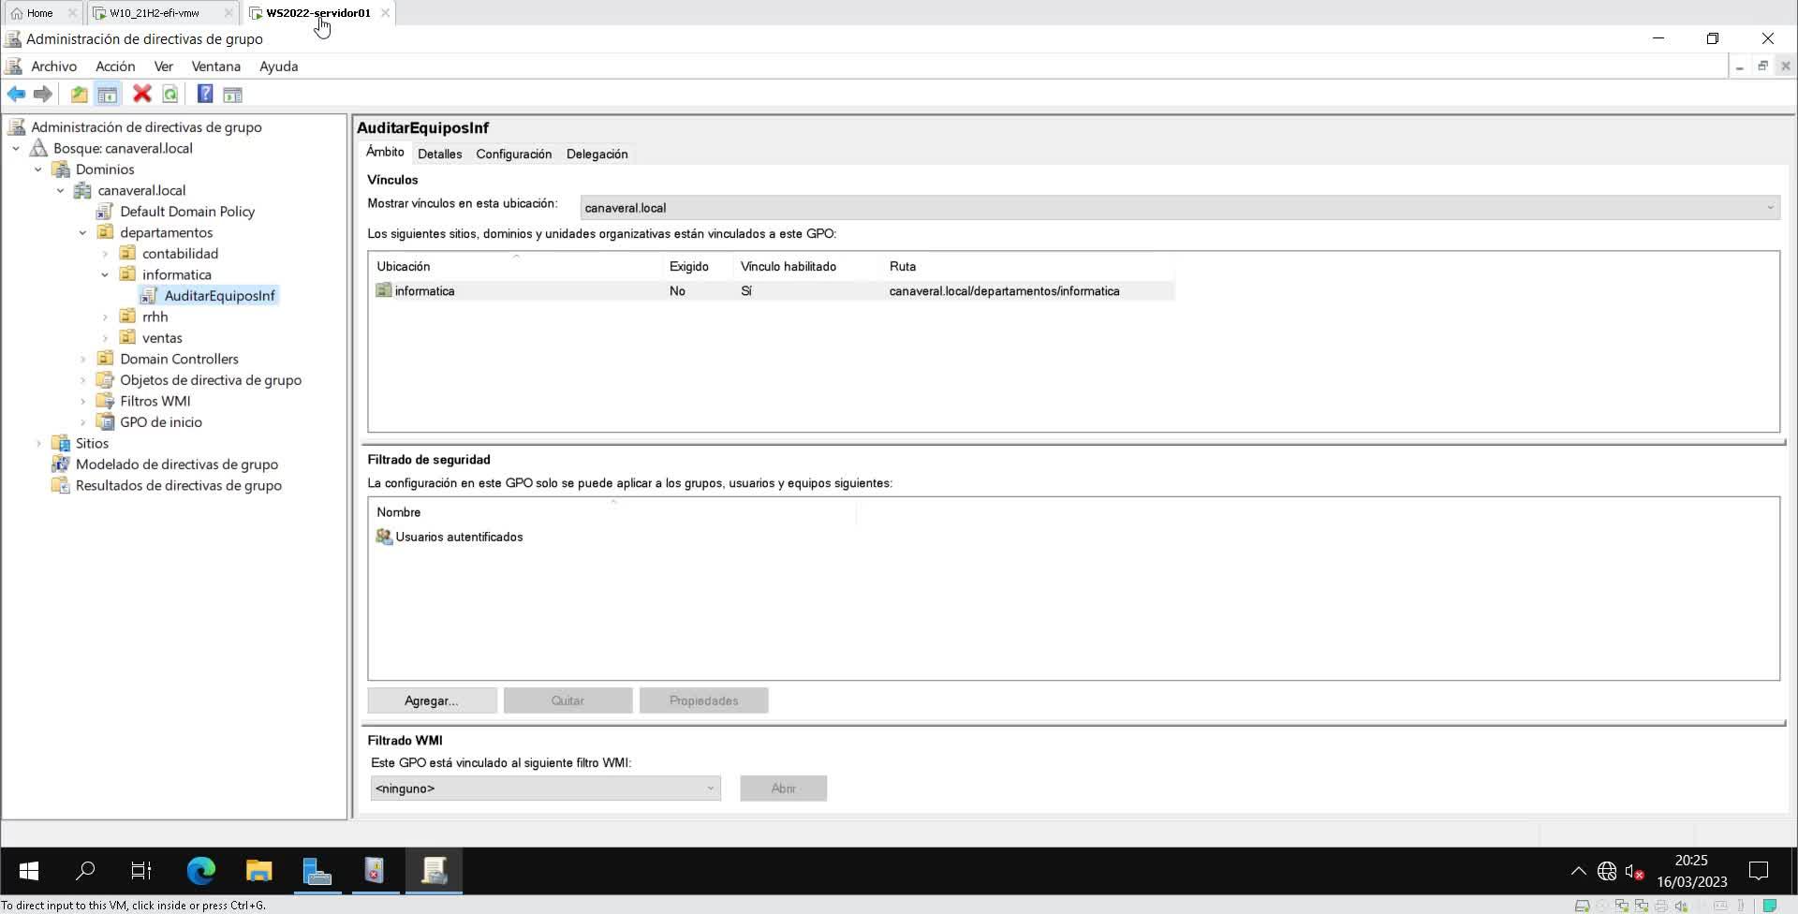
Task: Expand the contabilidad OU
Action: tap(105, 254)
